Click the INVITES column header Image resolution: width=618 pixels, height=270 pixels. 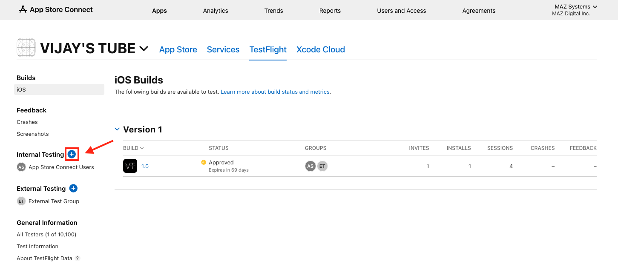[x=419, y=148]
